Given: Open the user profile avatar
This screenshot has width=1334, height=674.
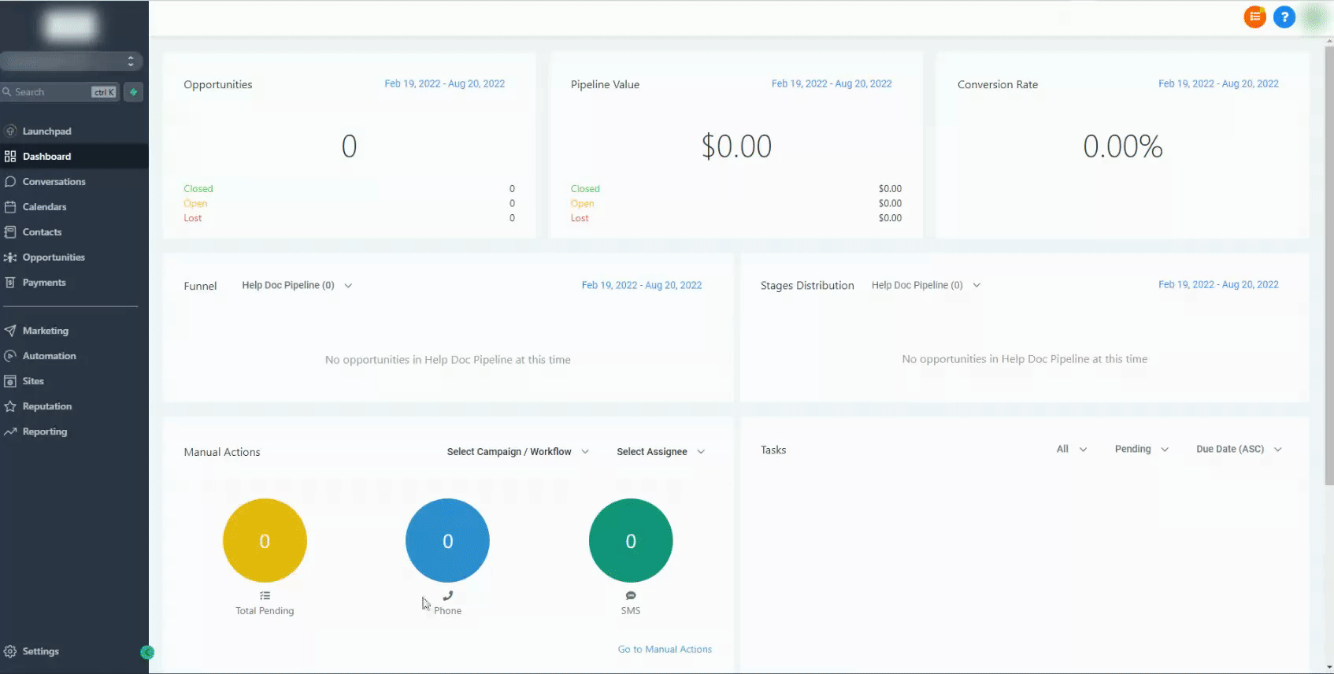Looking at the screenshot, I should coord(1314,17).
